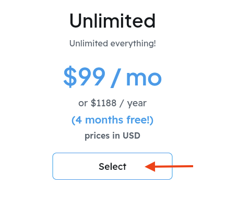Screen dimensions: 226x198
Task: Click the word 'free!' in the offer
Action: (140, 120)
